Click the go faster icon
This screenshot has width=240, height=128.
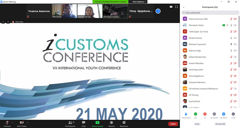click(223, 114)
